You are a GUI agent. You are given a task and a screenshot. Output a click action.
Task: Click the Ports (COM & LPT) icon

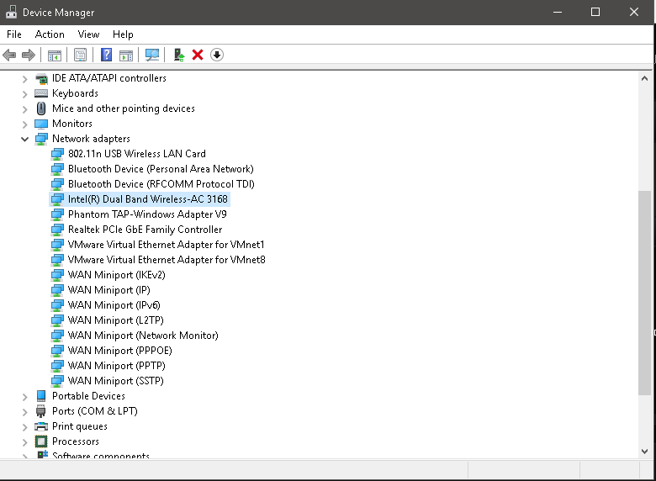[41, 411]
